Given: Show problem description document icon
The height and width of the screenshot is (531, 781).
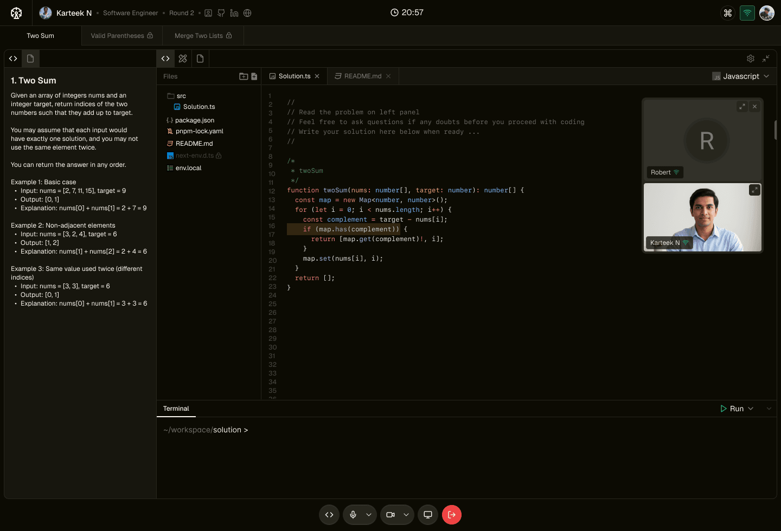Looking at the screenshot, I should point(30,59).
